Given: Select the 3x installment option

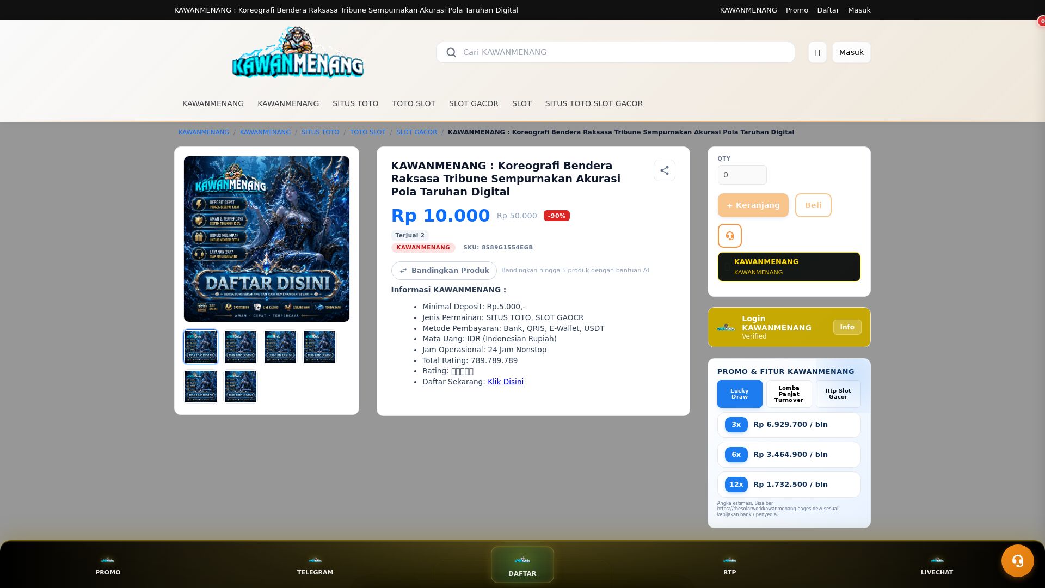Looking at the screenshot, I should (x=789, y=425).
